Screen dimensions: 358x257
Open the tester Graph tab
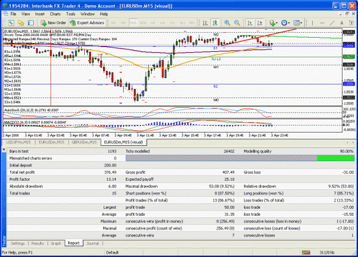coord(56,243)
